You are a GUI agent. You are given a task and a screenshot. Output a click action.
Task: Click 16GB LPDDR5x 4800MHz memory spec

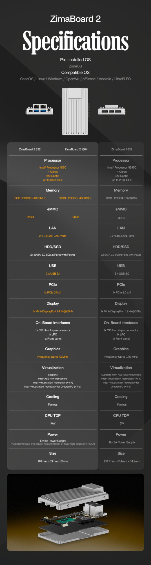point(75,198)
